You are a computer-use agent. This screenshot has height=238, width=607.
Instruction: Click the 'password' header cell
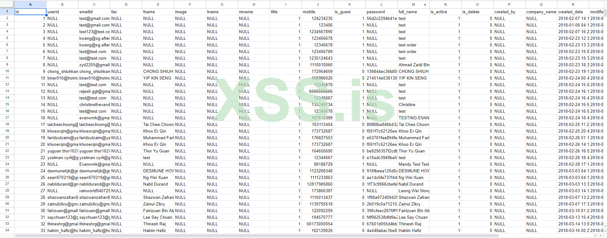click(382, 12)
